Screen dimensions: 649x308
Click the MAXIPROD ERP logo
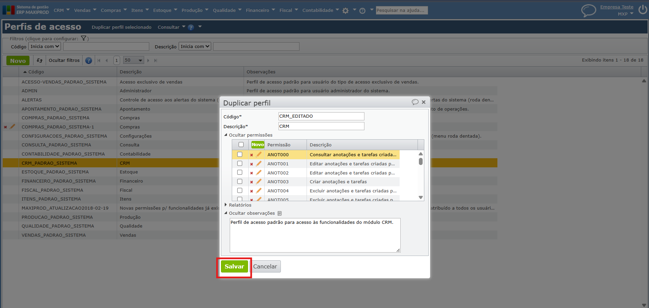(26, 10)
